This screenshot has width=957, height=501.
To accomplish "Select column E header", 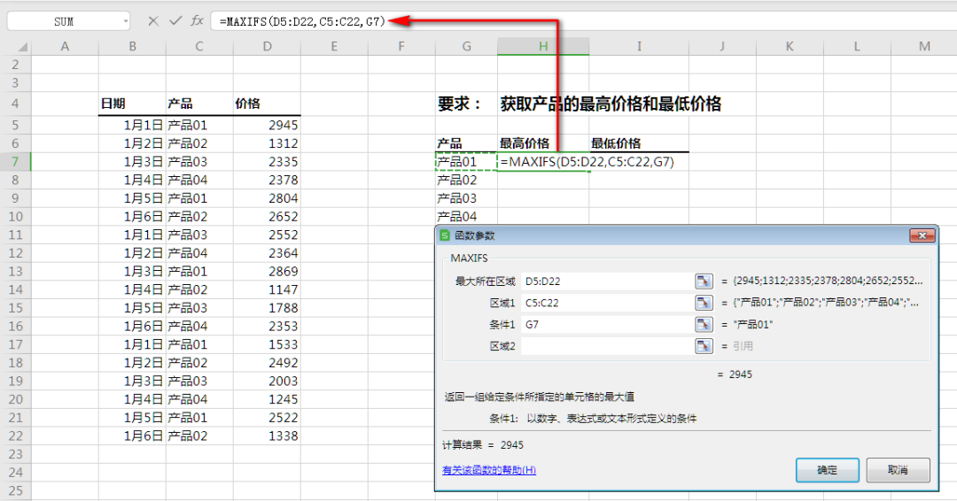I will point(334,46).
